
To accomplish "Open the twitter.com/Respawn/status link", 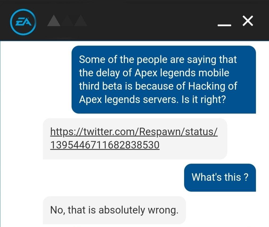I will (134, 132).
